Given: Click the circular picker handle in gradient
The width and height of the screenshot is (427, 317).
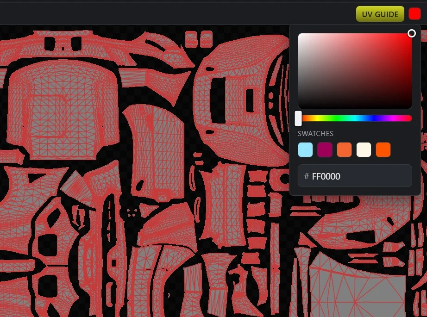Looking at the screenshot, I should point(411,33).
